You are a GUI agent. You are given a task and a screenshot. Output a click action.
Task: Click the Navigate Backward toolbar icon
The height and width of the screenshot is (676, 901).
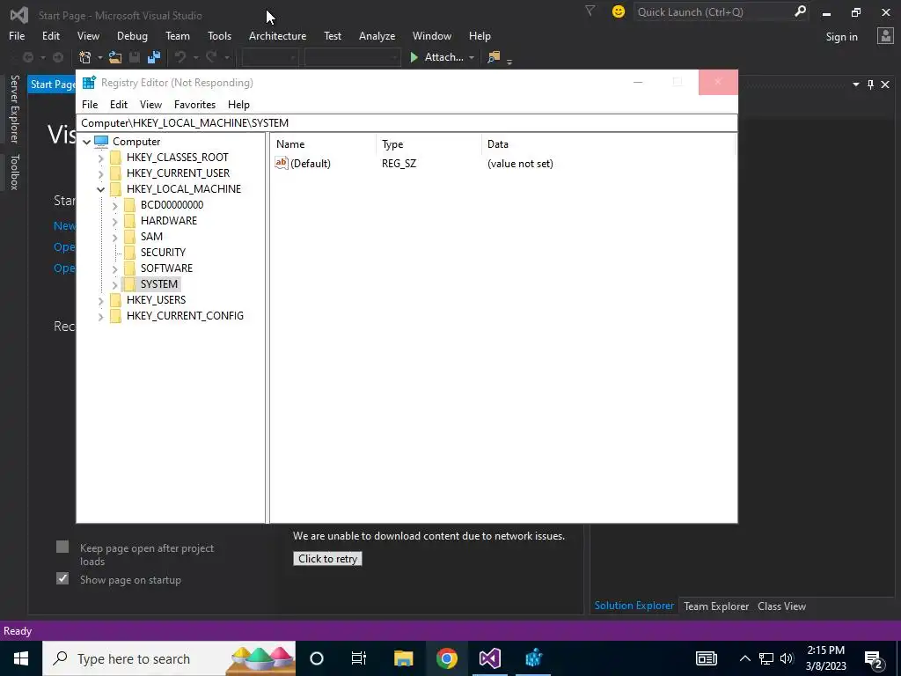pyautogui.click(x=27, y=57)
